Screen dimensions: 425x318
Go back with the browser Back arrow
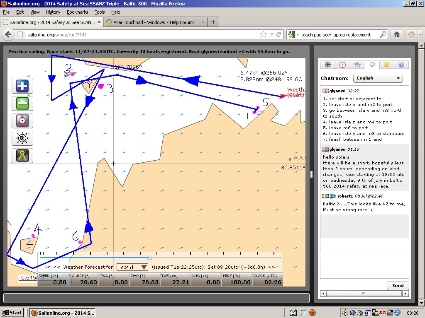(8, 35)
